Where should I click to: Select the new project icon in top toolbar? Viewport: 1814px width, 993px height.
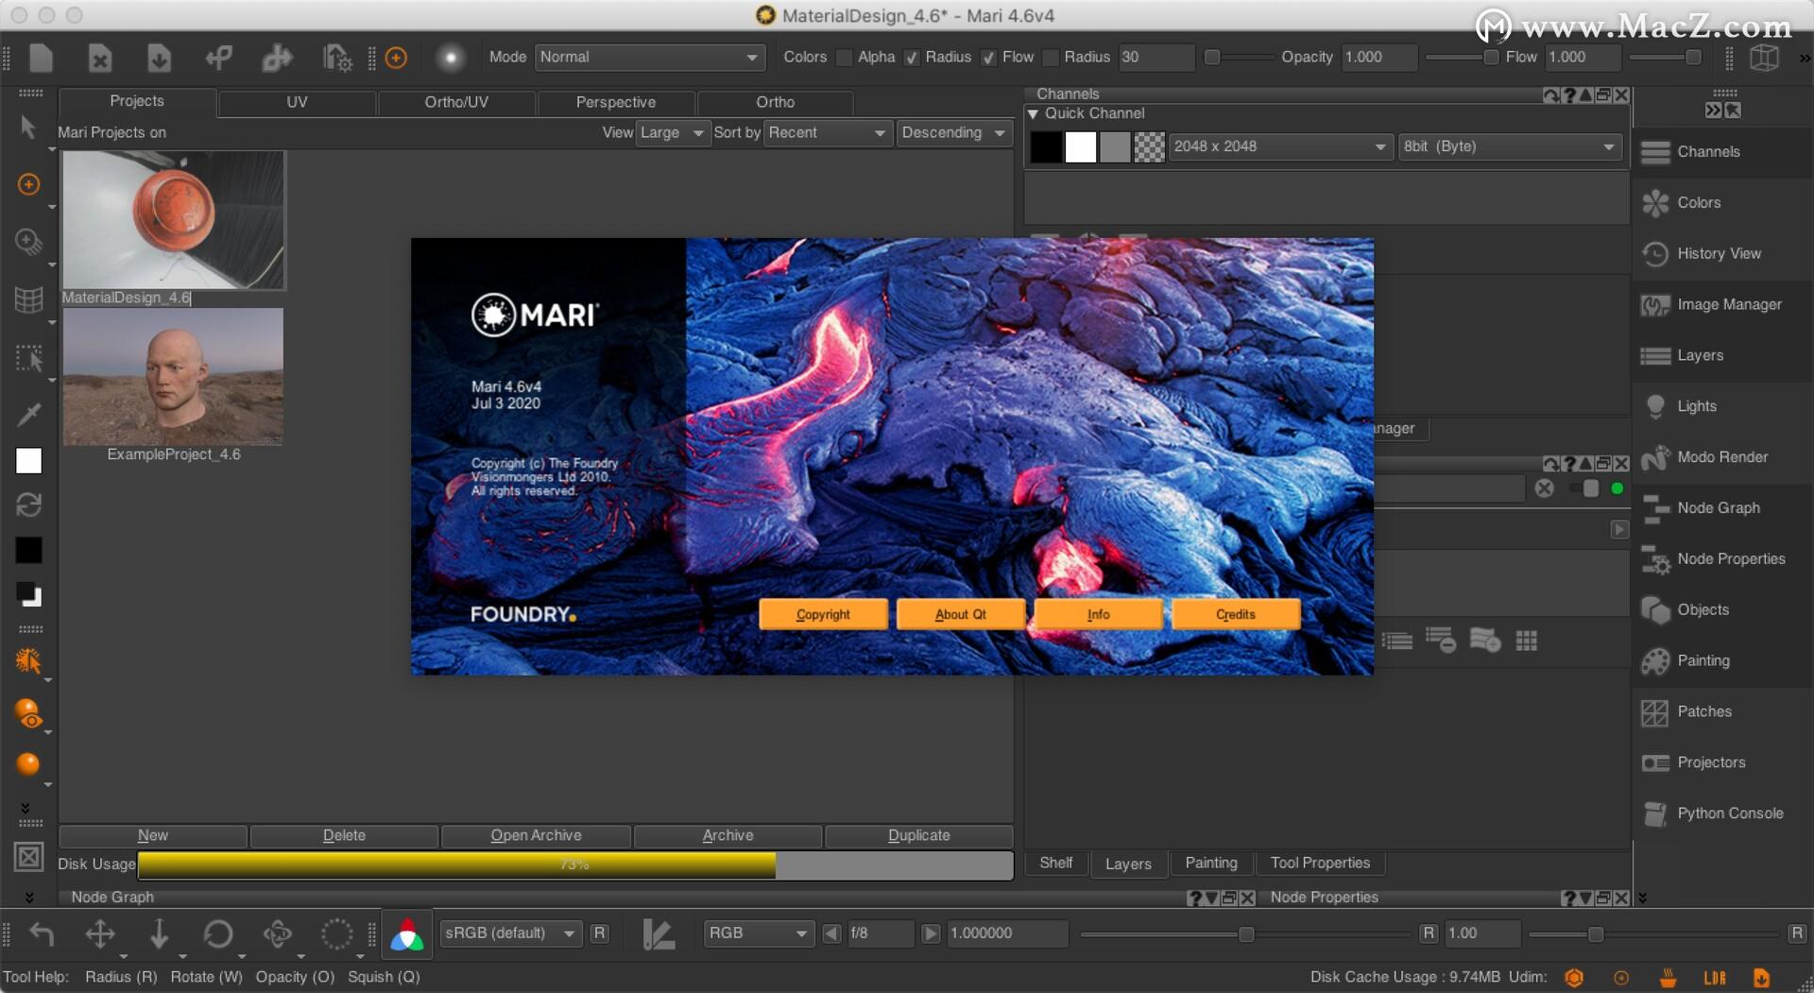pos(40,58)
